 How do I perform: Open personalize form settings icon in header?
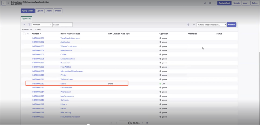pos(210,3)
